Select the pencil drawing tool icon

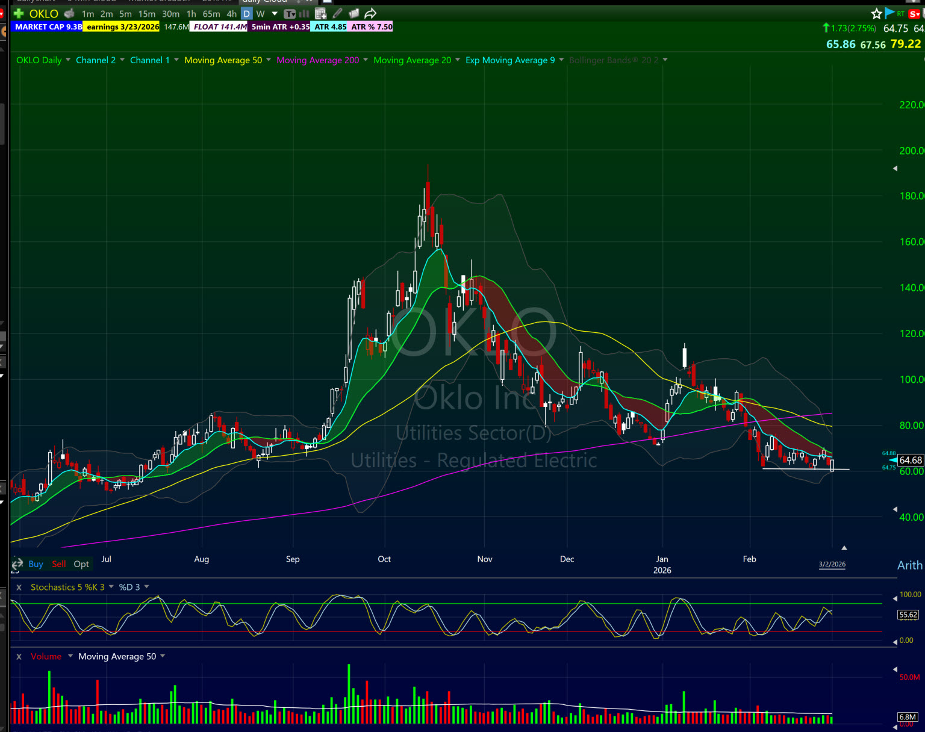(x=338, y=13)
